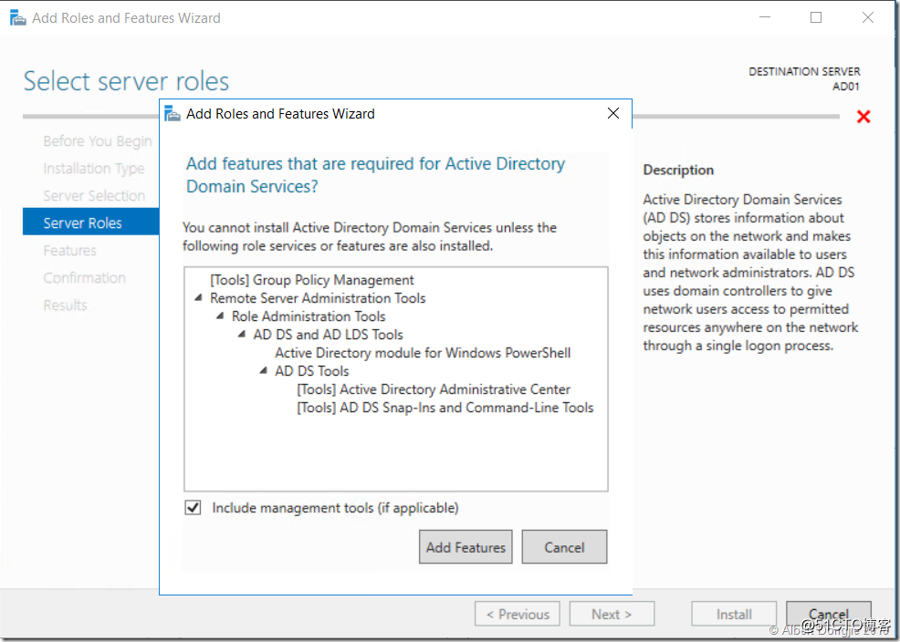The image size is (900, 642).
Task: Open the Confirmation step
Action: click(x=84, y=278)
